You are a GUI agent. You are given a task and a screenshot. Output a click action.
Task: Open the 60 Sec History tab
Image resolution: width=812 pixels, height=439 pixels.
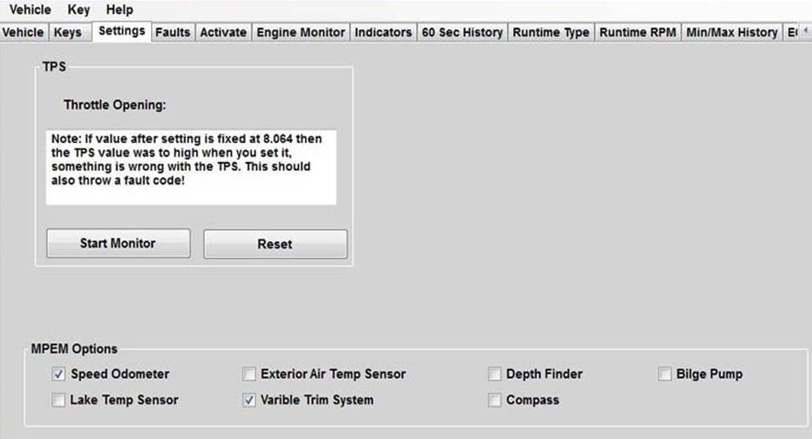tap(462, 32)
